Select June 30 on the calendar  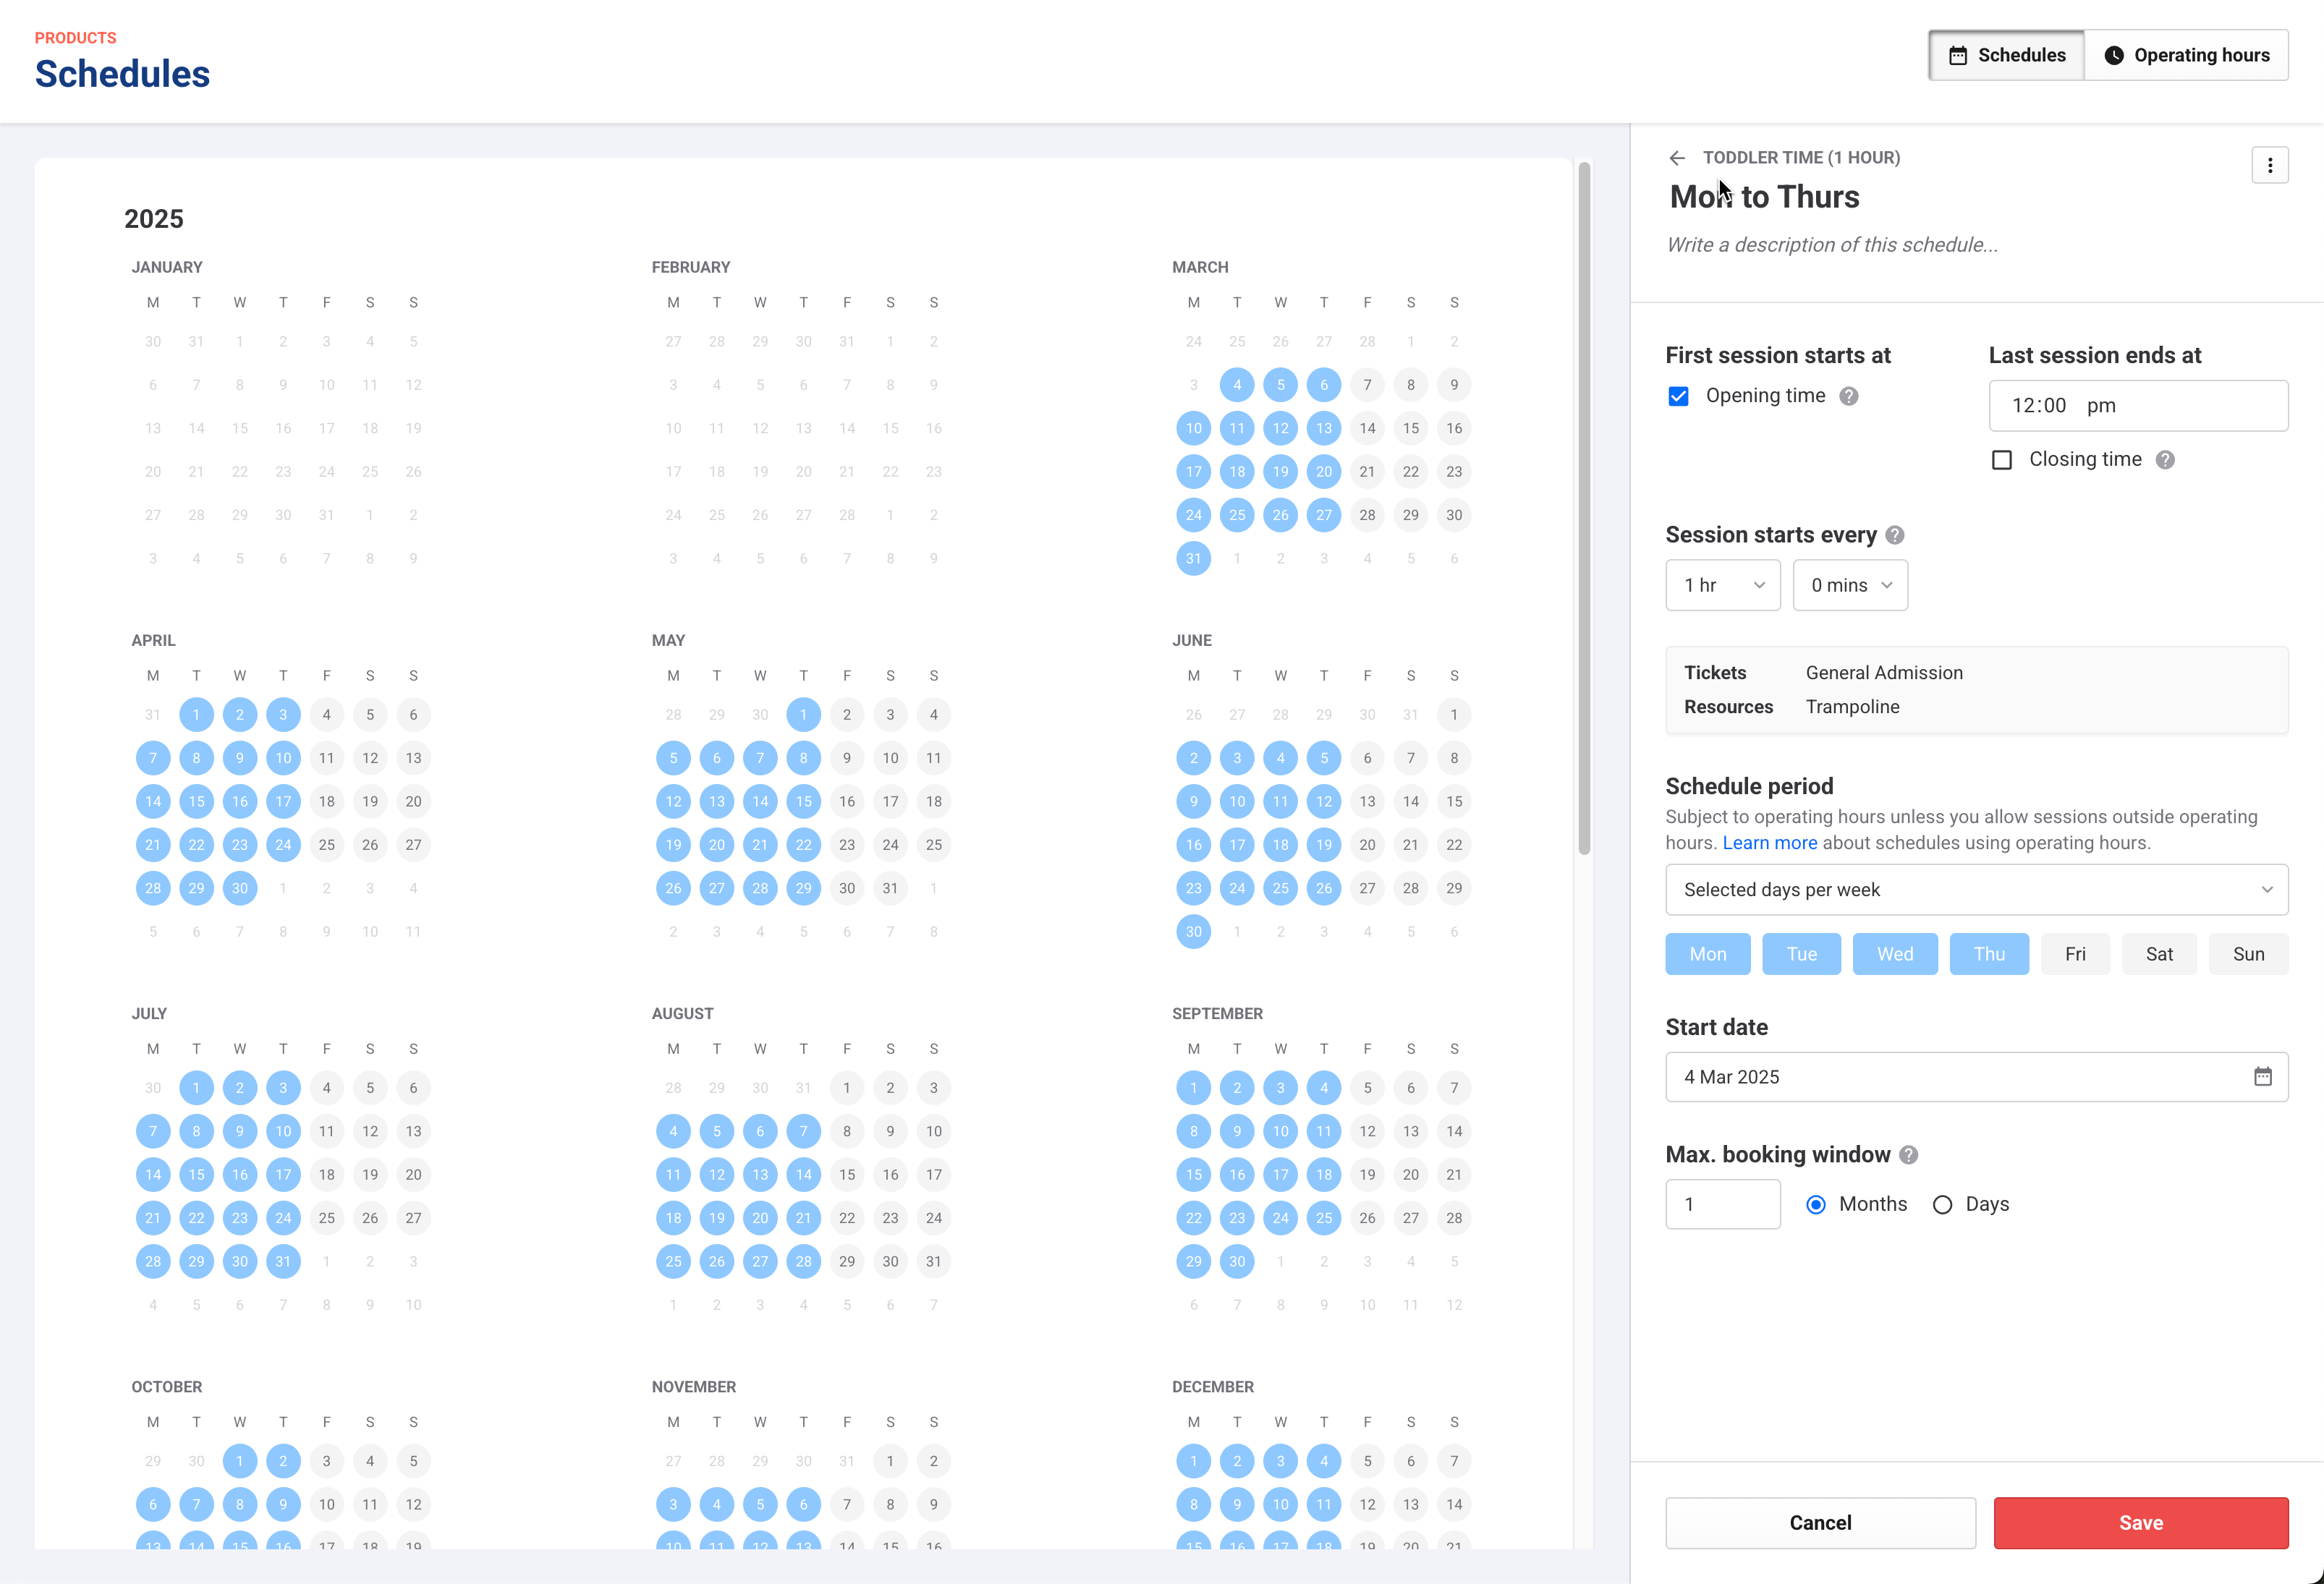(x=1193, y=932)
